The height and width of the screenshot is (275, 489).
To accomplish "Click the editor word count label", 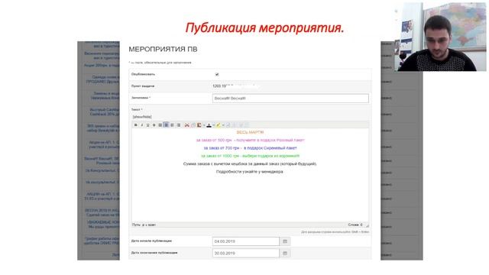I will tap(355, 225).
